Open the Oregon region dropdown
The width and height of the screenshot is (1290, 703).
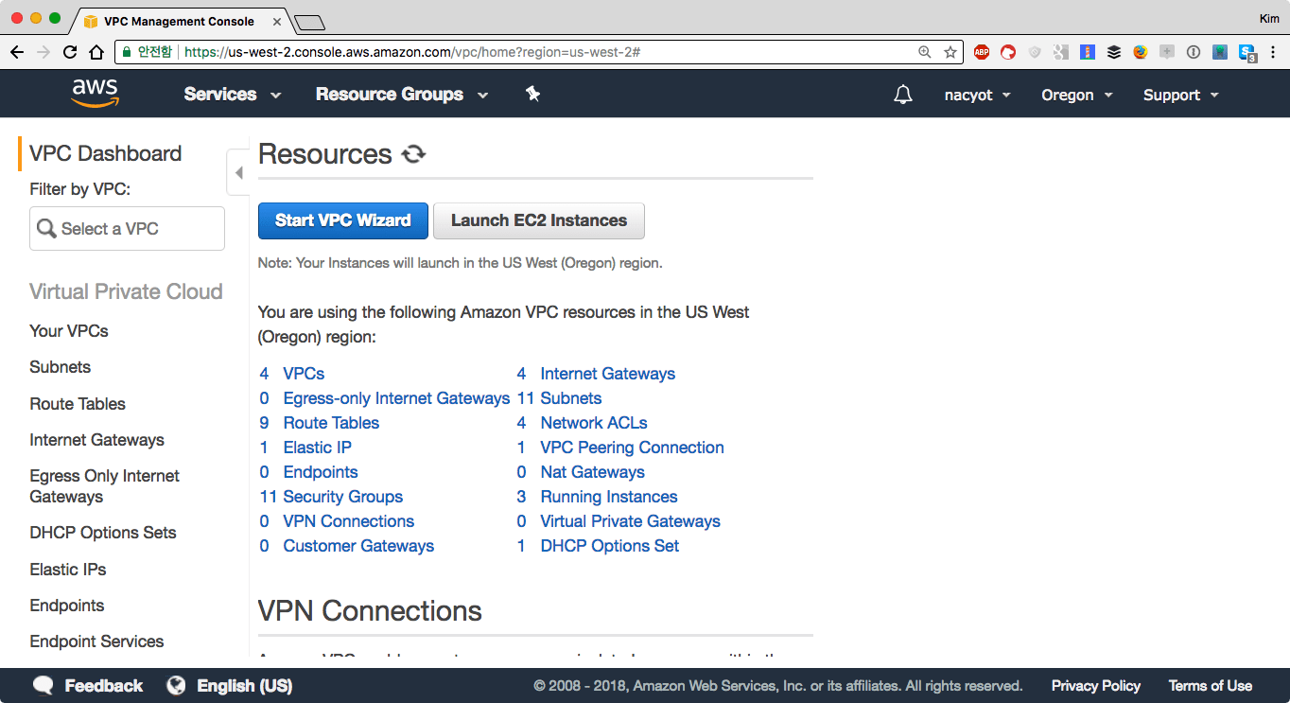(x=1076, y=95)
